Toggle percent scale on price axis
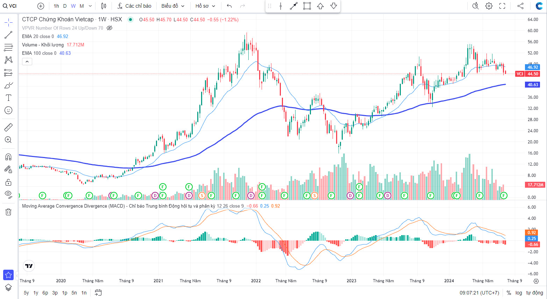Screen dimensions: 547x299 coord(509,293)
